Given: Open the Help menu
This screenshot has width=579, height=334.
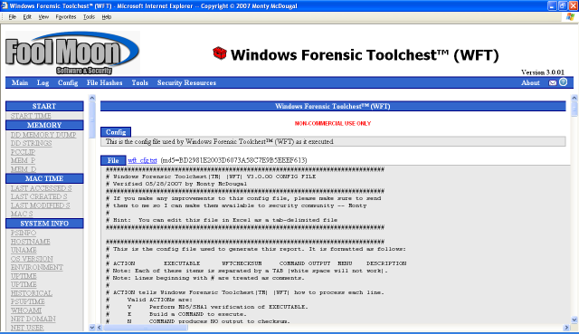Looking at the screenshot, I should click(x=107, y=17).
